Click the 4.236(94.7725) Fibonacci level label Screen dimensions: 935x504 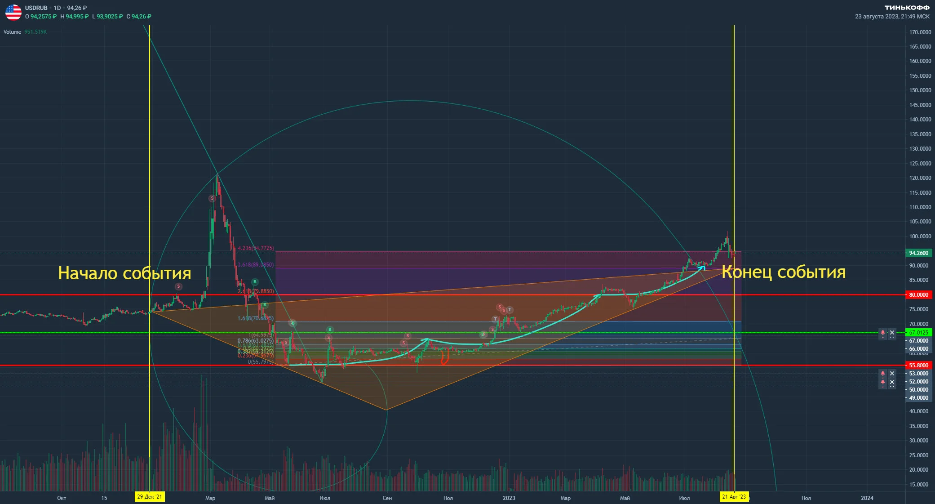(x=256, y=248)
